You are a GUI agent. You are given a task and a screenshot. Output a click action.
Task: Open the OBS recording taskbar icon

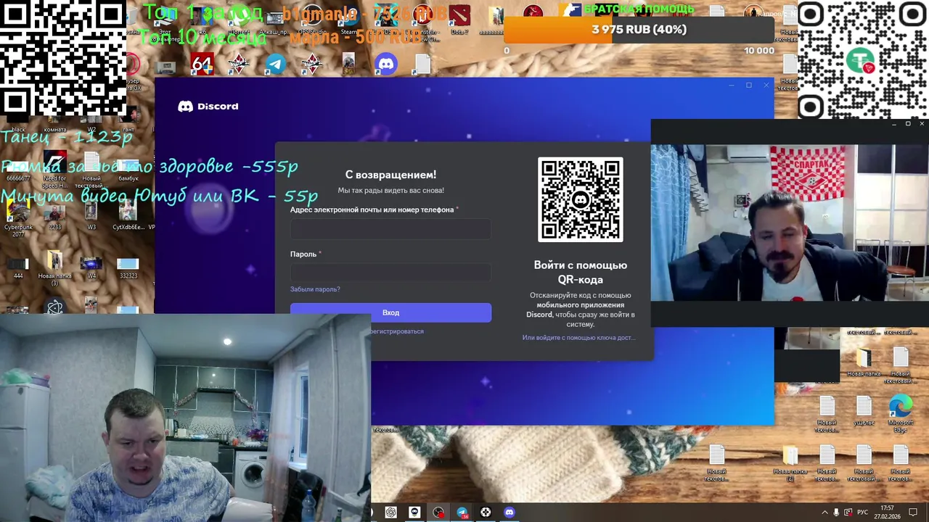(x=438, y=512)
